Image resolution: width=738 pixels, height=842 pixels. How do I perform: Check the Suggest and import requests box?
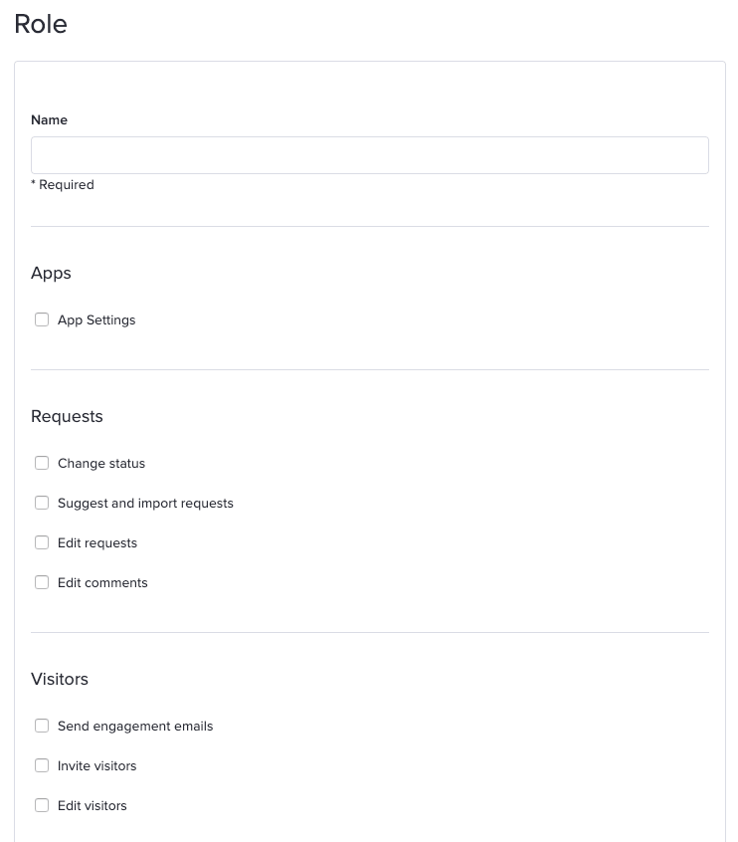(42, 503)
